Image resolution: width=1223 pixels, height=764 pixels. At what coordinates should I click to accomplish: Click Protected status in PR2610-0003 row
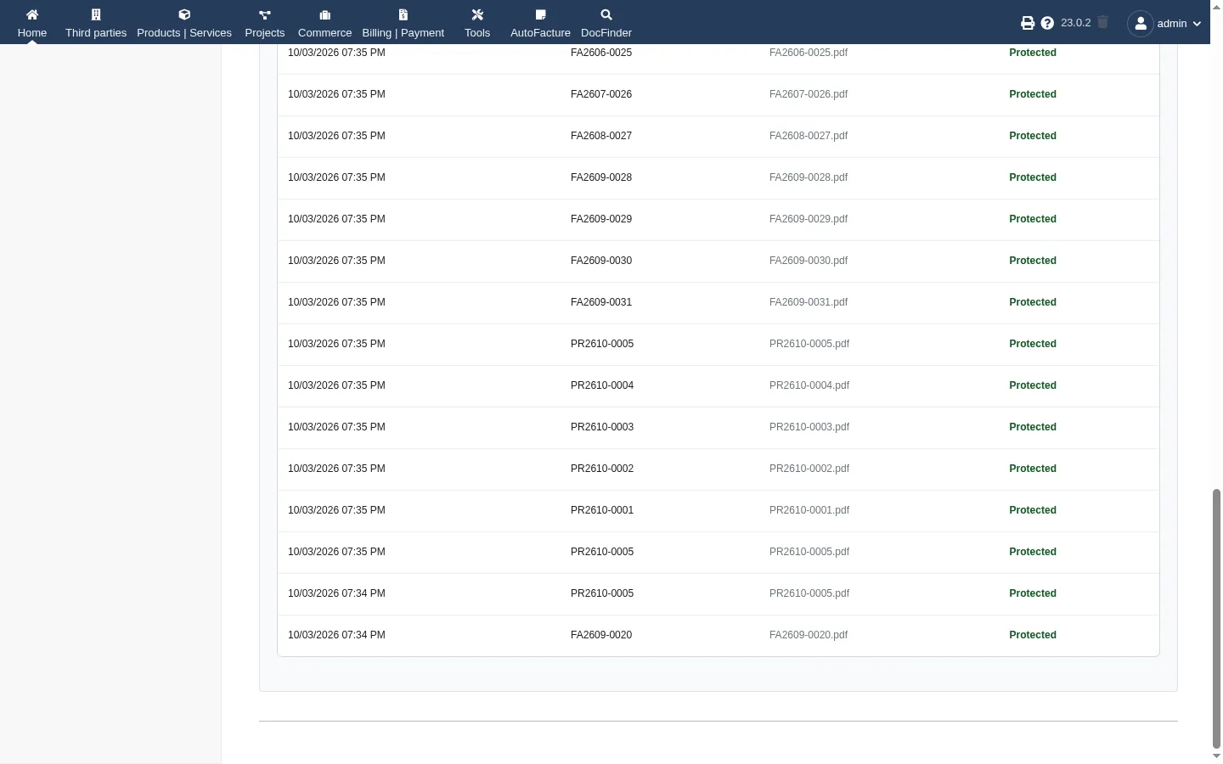coord(1033,427)
